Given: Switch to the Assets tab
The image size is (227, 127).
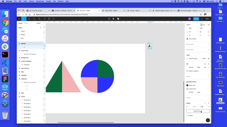Looking at the screenshot, I should (26, 23).
